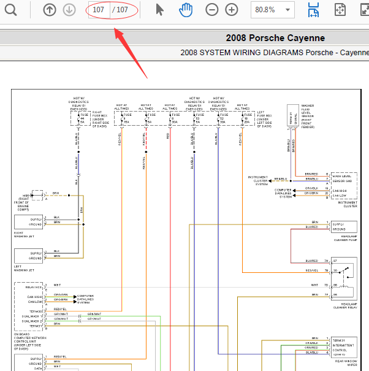Click the current page number field
Image resolution: width=369 pixels, height=371 pixels.
coord(99,10)
